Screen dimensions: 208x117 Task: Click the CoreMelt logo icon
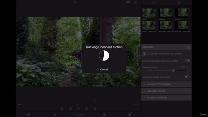tap(144, 54)
